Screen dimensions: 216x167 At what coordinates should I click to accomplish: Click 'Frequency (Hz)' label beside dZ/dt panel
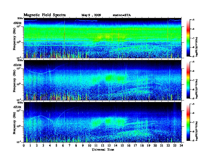pyautogui.click(x=14, y=124)
